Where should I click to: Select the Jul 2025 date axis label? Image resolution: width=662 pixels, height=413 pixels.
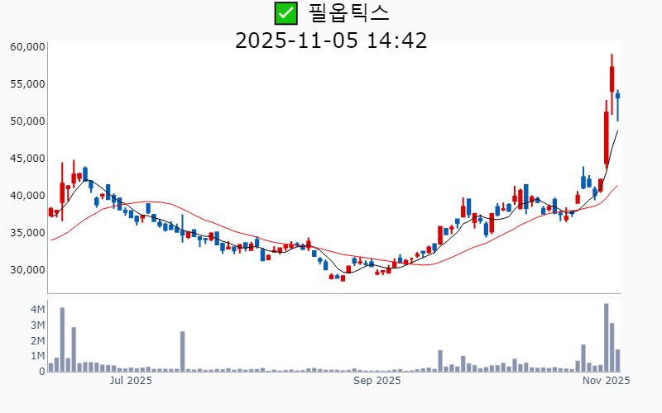coord(131,381)
